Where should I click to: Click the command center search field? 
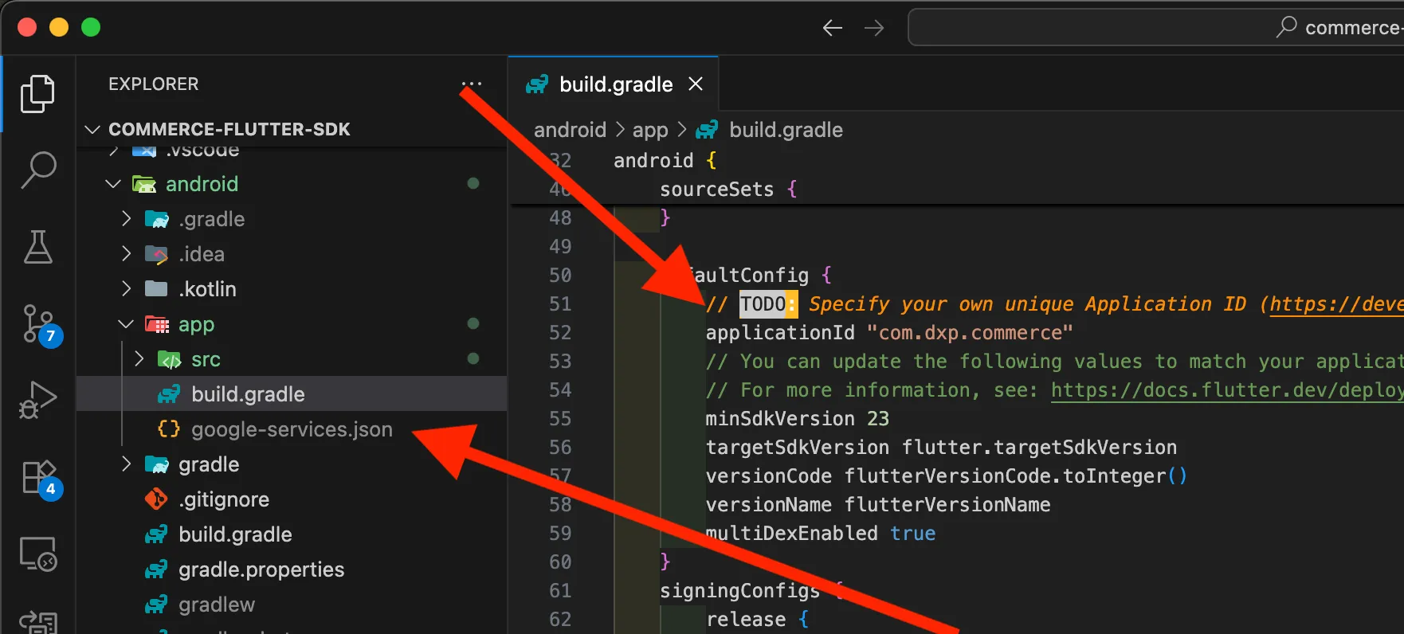pyautogui.click(x=1156, y=28)
